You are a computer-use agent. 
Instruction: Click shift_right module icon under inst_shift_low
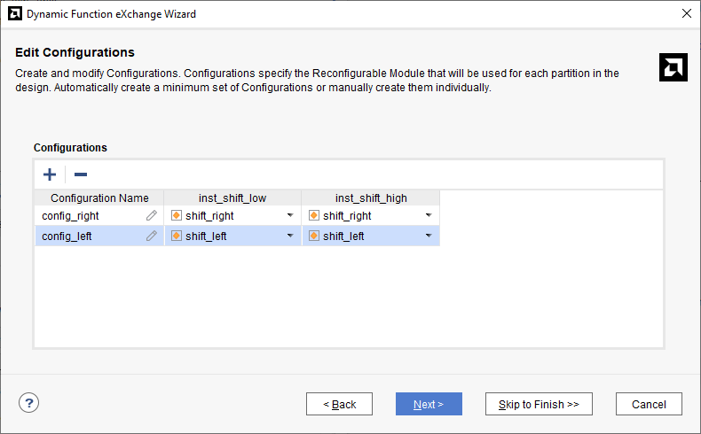point(177,215)
